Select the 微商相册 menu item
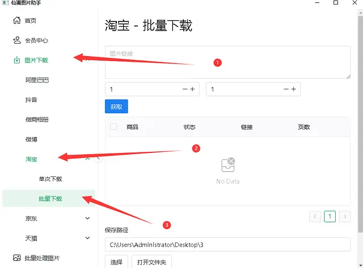Image resolution: width=363 pixels, height=268 pixels. click(37, 120)
